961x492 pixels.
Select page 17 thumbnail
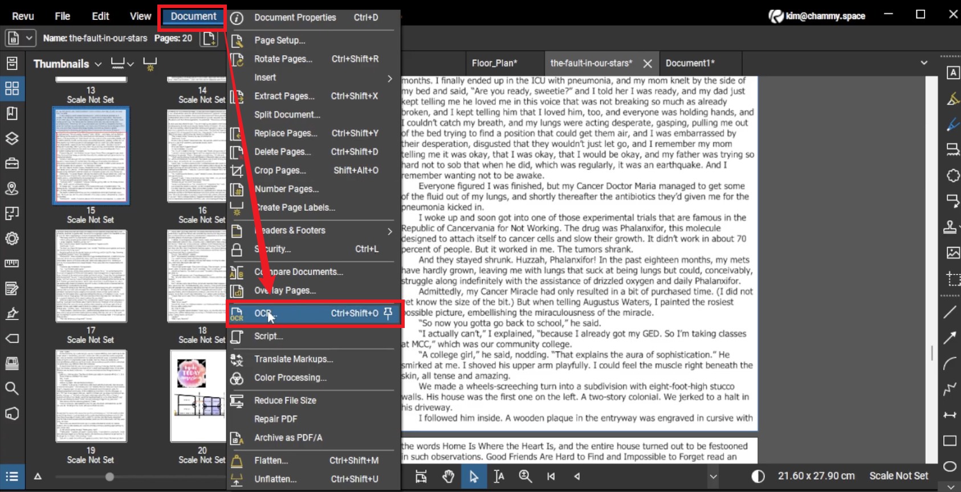[x=91, y=276]
